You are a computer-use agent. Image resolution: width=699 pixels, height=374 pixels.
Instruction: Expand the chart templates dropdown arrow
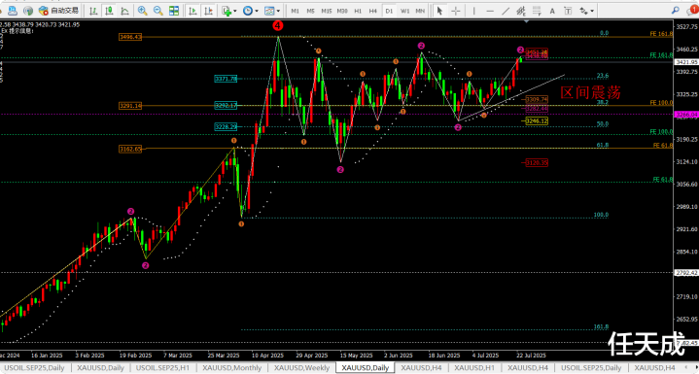tap(278, 11)
